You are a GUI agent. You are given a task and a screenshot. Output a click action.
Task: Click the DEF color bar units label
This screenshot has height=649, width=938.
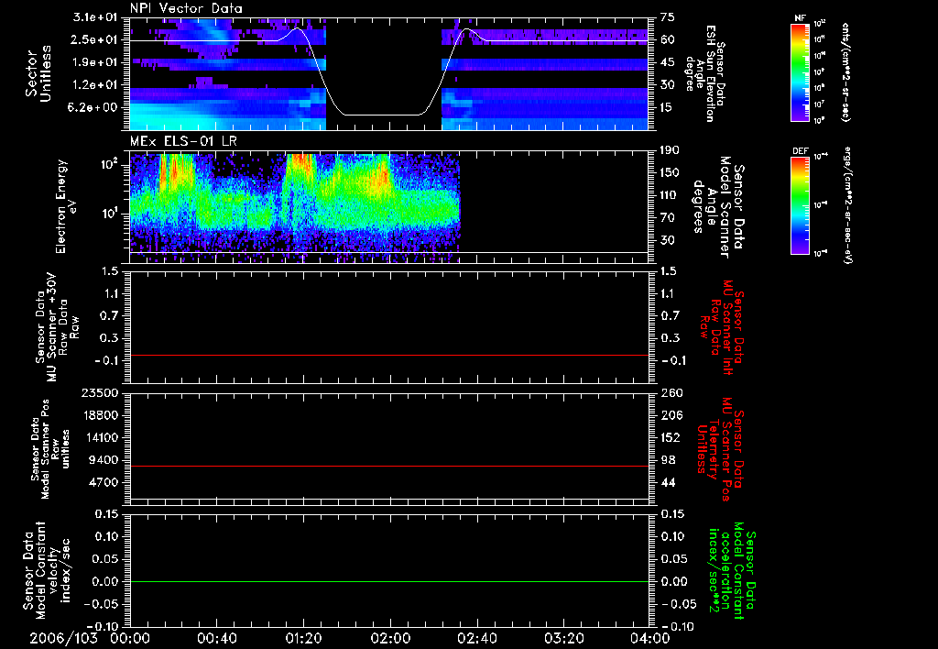pos(847,205)
